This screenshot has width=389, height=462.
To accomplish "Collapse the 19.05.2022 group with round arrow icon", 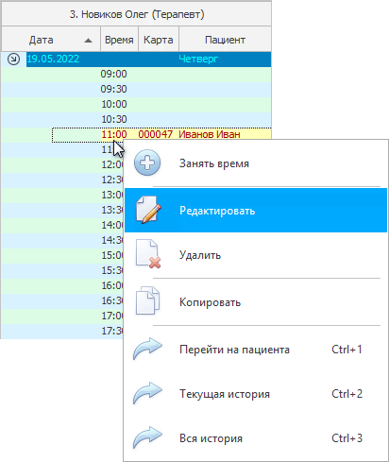I will [x=13, y=59].
